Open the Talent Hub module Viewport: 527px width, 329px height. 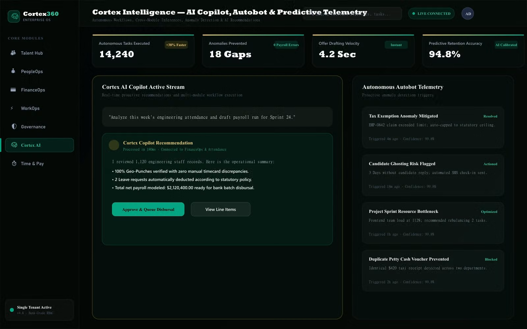[x=39, y=53]
